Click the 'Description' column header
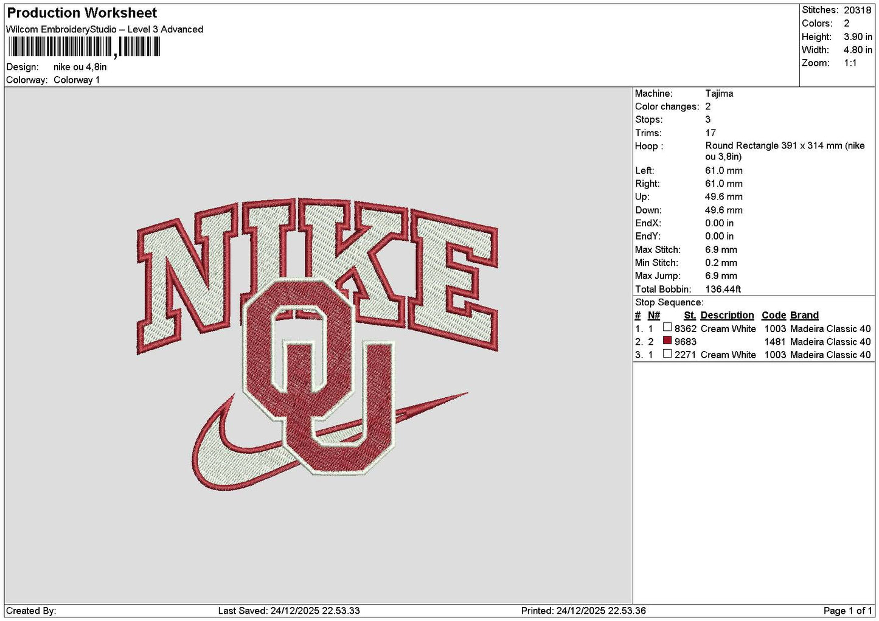The image size is (879, 621). [x=727, y=315]
